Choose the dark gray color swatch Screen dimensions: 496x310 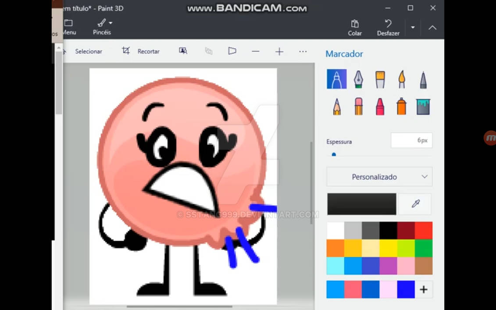coord(371,230)
